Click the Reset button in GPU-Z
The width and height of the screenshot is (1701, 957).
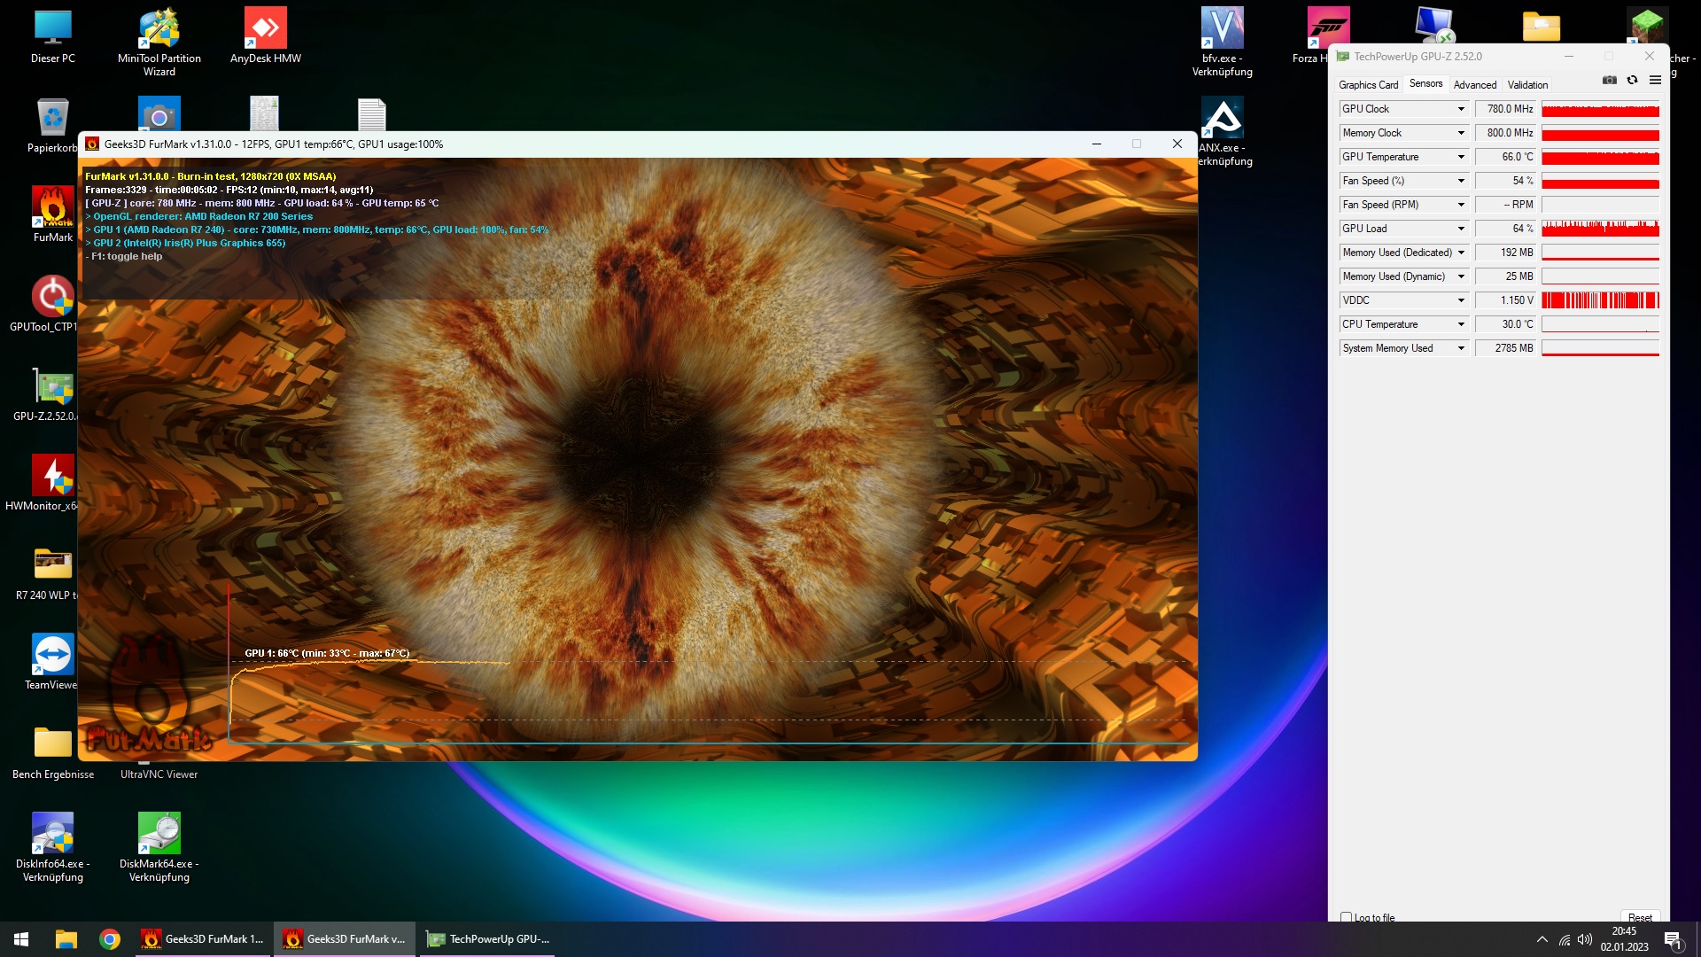[x=1640, y=917]
